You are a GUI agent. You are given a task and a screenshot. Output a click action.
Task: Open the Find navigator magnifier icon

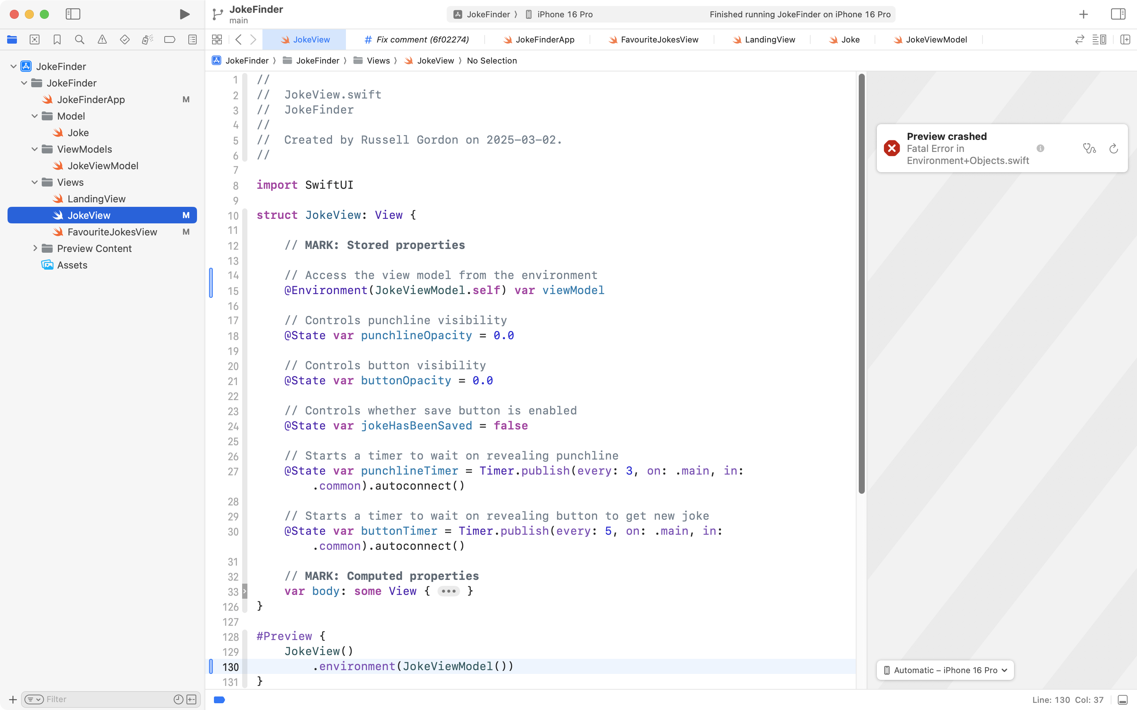pyautogui.click(x=79, y=40)
